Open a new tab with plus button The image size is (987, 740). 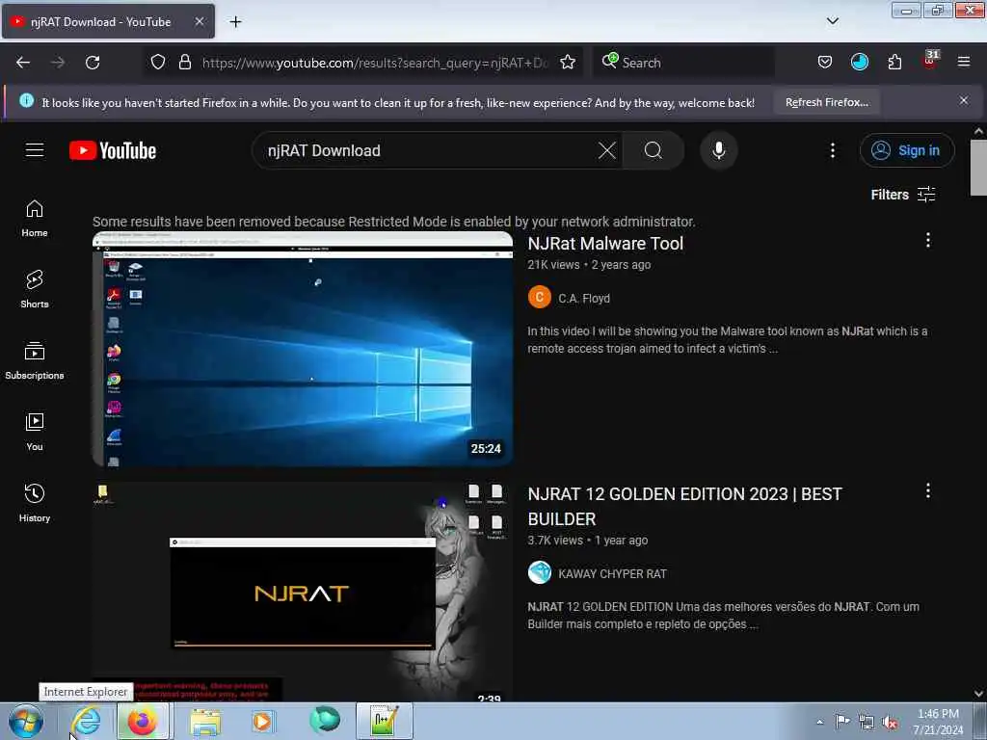[x=235, y=22]
